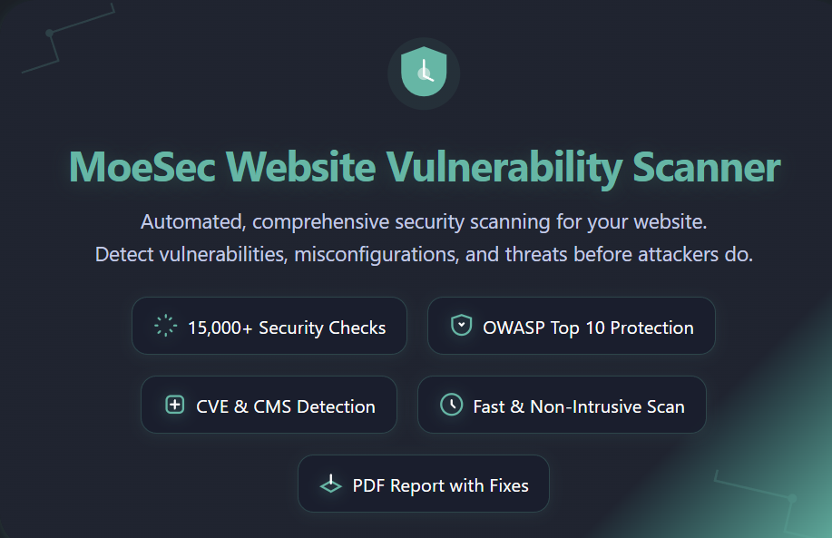
Task: Open the PDF Report with Fixes badge
Action: click(x=423, y=484)
